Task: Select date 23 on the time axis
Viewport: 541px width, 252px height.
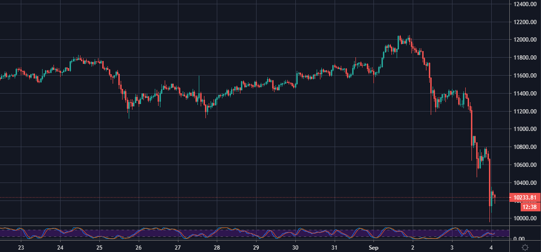Action: point(21,247)
